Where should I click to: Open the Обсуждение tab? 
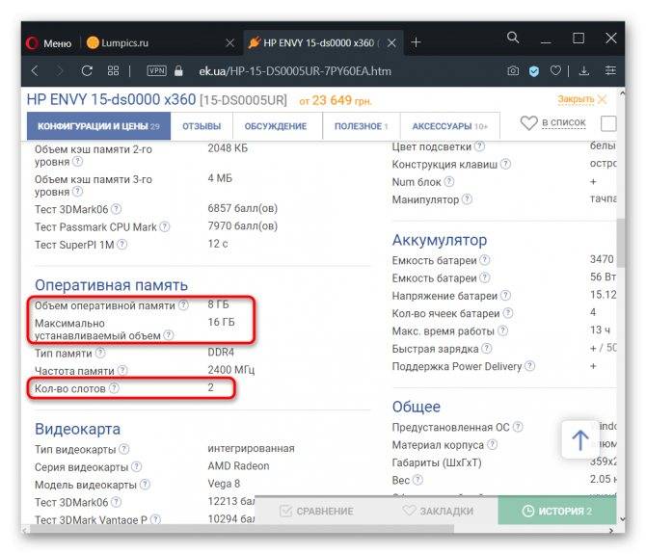(x=276, y=126)
